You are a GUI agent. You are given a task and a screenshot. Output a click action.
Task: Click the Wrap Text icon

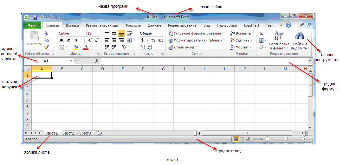(x=130, y=33)
